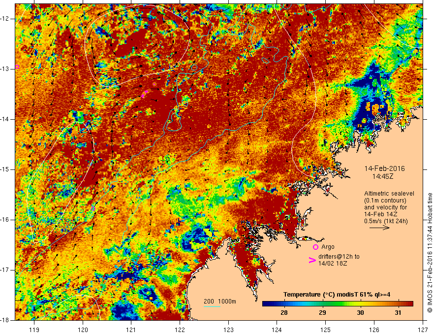Image resolution: width=433 pixels, height=335 pixels.
Task: Click the magenta drifters arrowhead legend symbol
Action: pyautogui.click(x=312, y=260)
